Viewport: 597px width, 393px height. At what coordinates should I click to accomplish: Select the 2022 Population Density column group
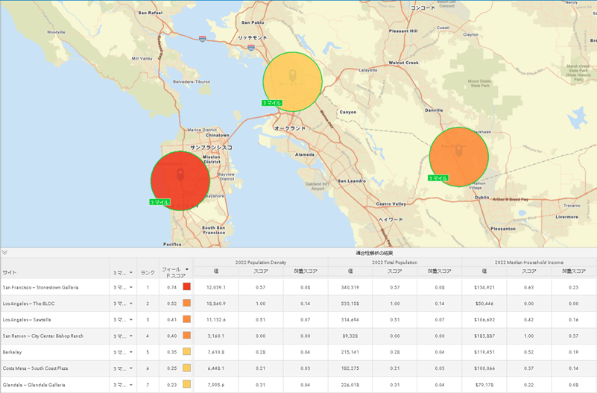coord(260,262)
